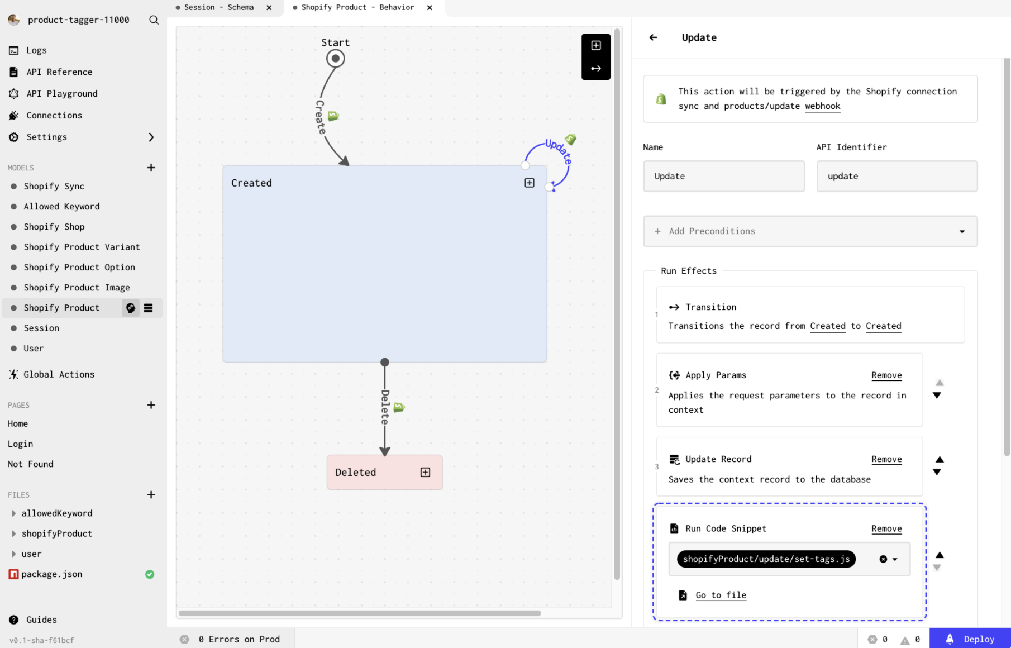Open the Guides help icon

(14, 620)
